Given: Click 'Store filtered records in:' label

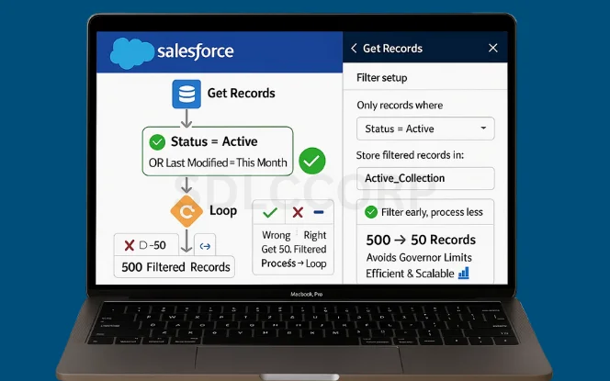Looking at the screenshot, I should coord(410,155).
